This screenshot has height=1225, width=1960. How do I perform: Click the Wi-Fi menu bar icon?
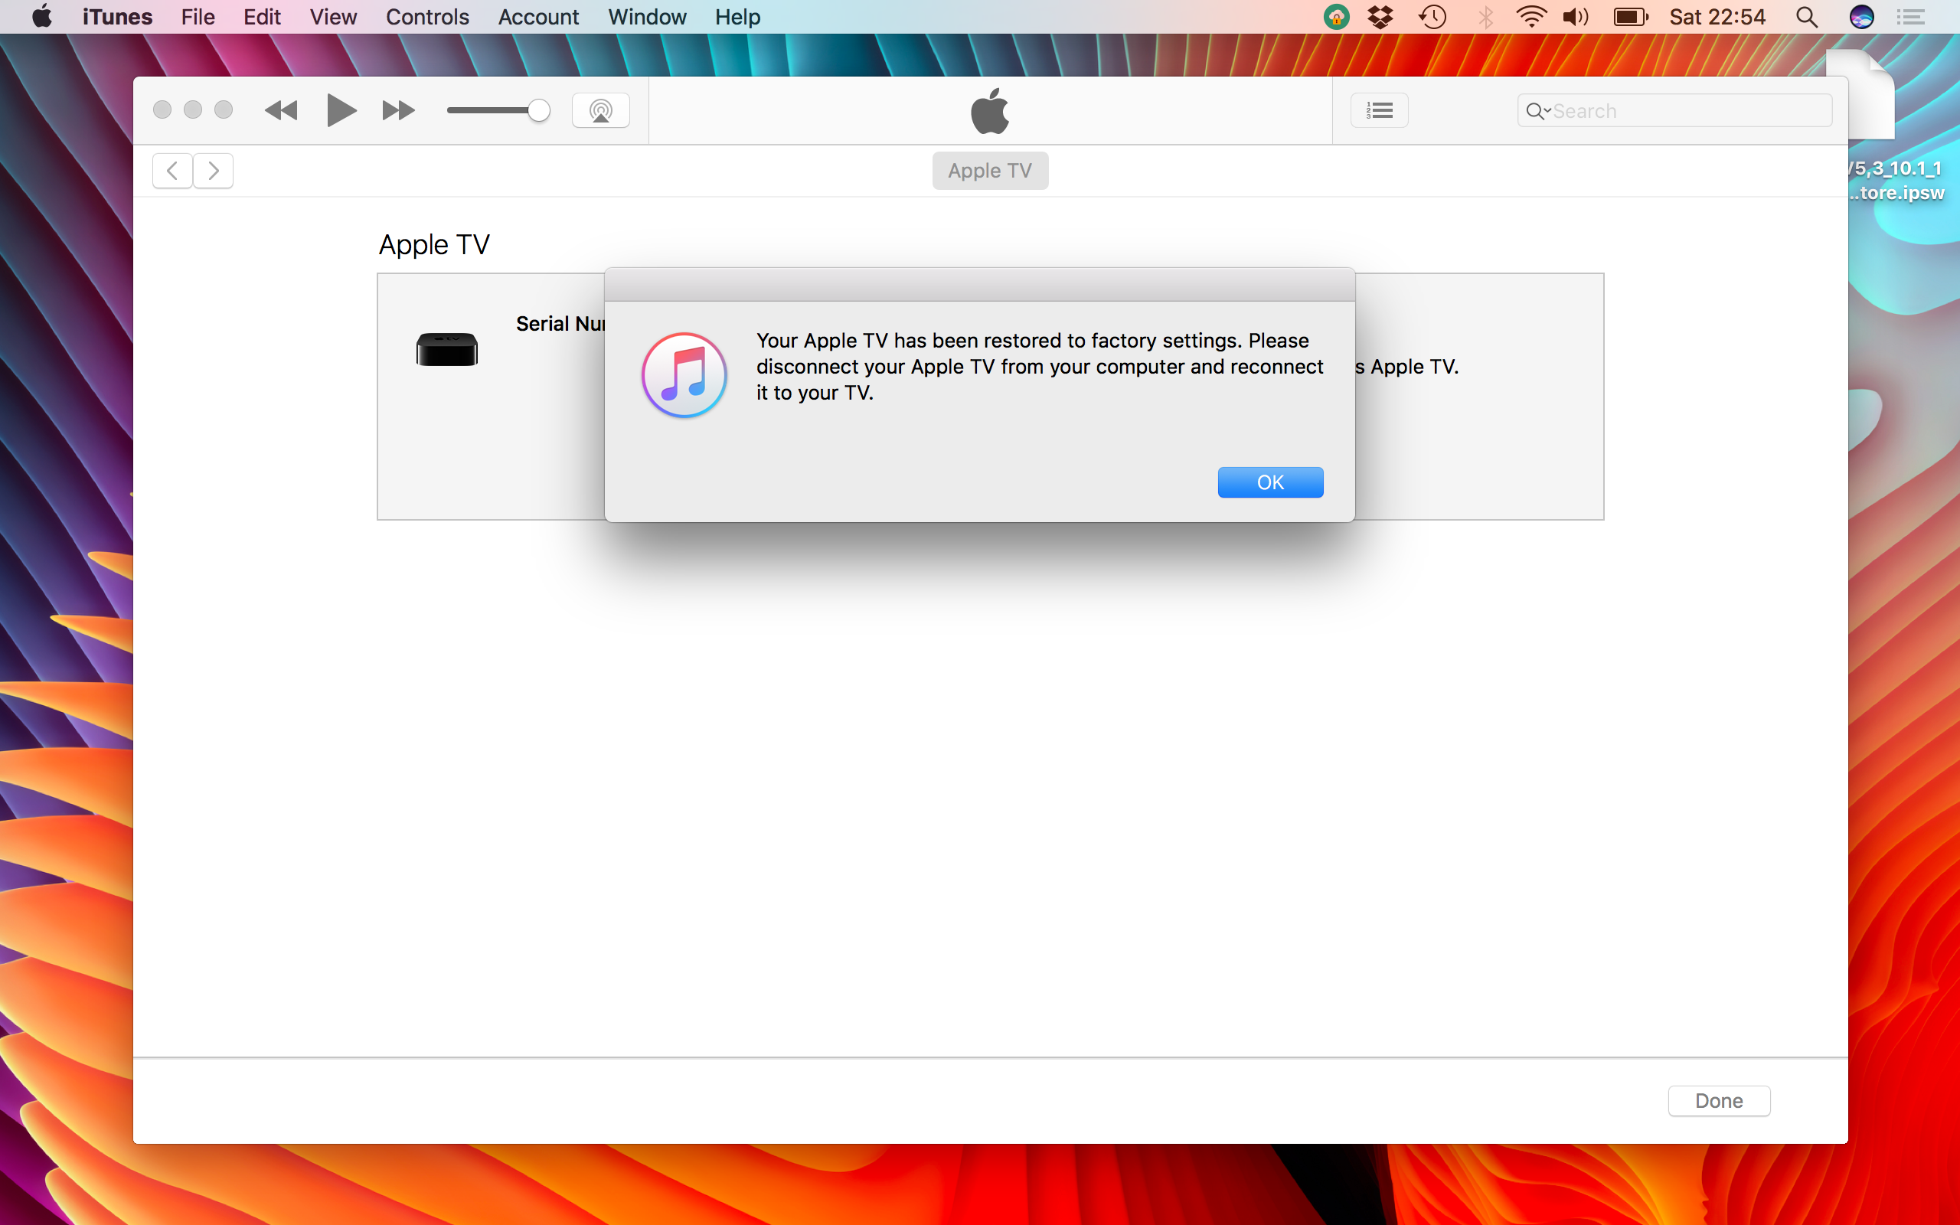pyautogui.click(x=1530, y=17)
